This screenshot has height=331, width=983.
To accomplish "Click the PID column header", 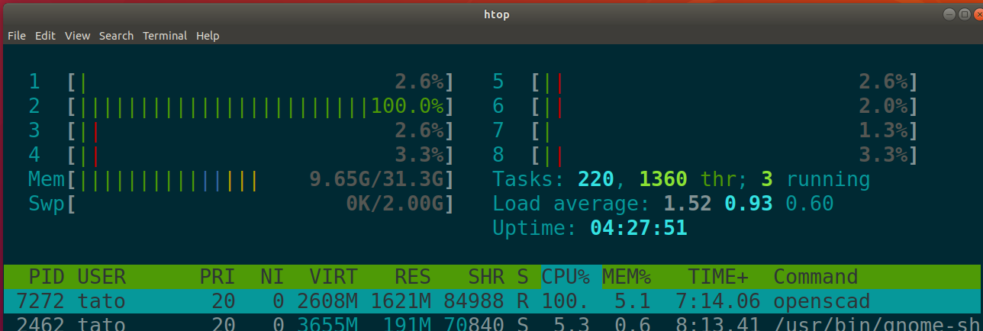I will (x=47, y=276).
